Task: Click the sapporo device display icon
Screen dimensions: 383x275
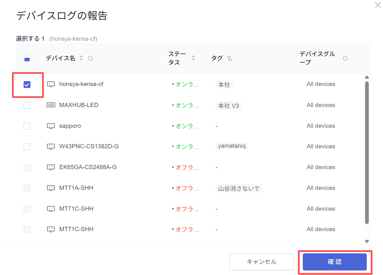Action: coord(51,126)
